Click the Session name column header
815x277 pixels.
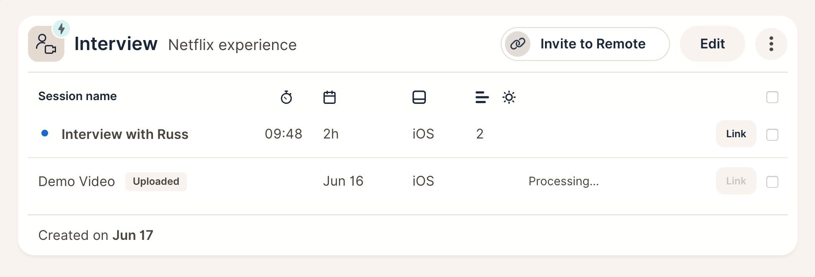pos(78,96)
